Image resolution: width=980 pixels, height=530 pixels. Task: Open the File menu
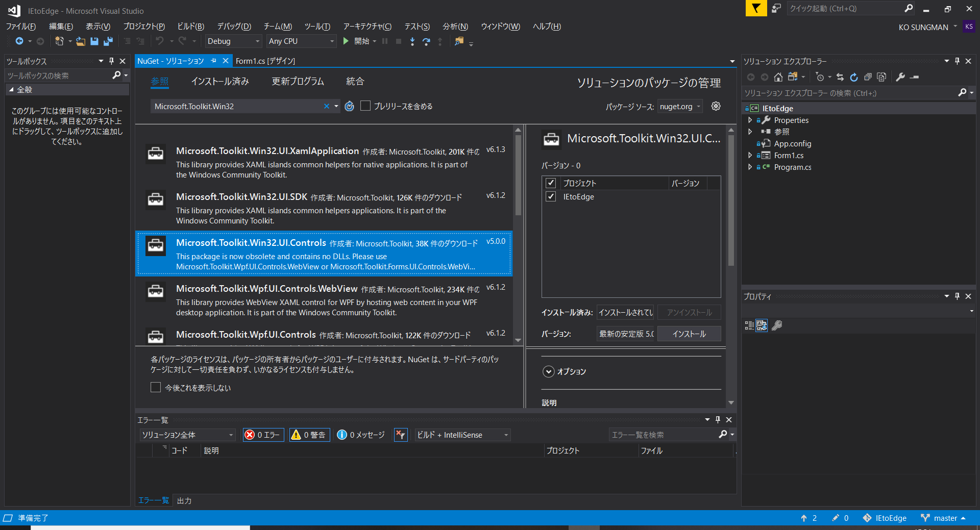(21, 27)
